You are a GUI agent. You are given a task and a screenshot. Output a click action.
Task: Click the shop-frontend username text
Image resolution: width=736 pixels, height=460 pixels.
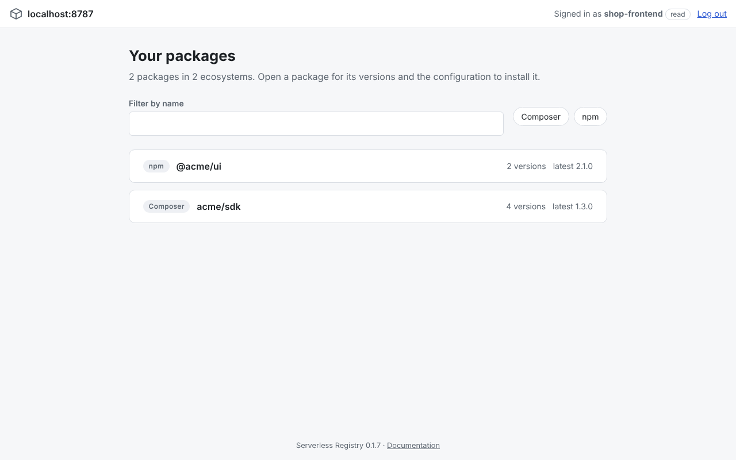click(633, 14)
